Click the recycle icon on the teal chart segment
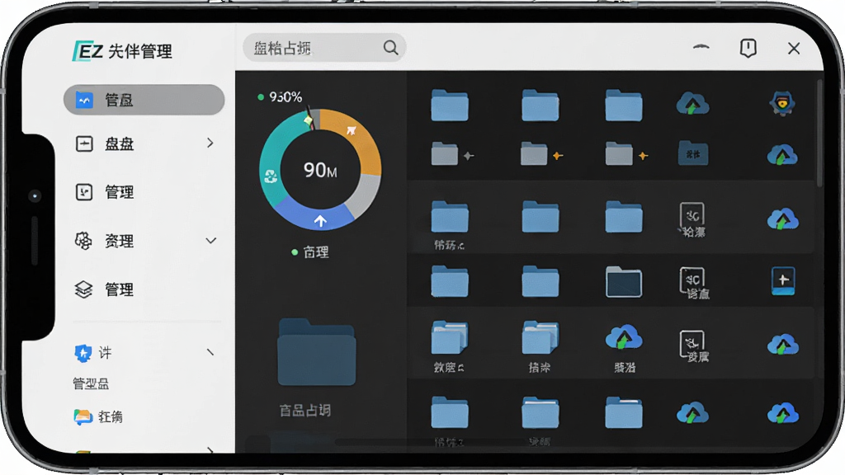 coord(271,176)
